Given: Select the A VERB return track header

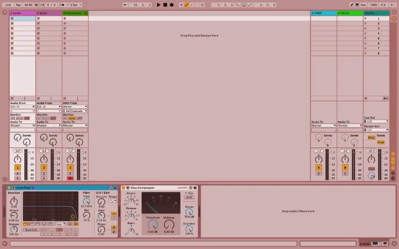Looking at the screenshot, I should point(323,13).
